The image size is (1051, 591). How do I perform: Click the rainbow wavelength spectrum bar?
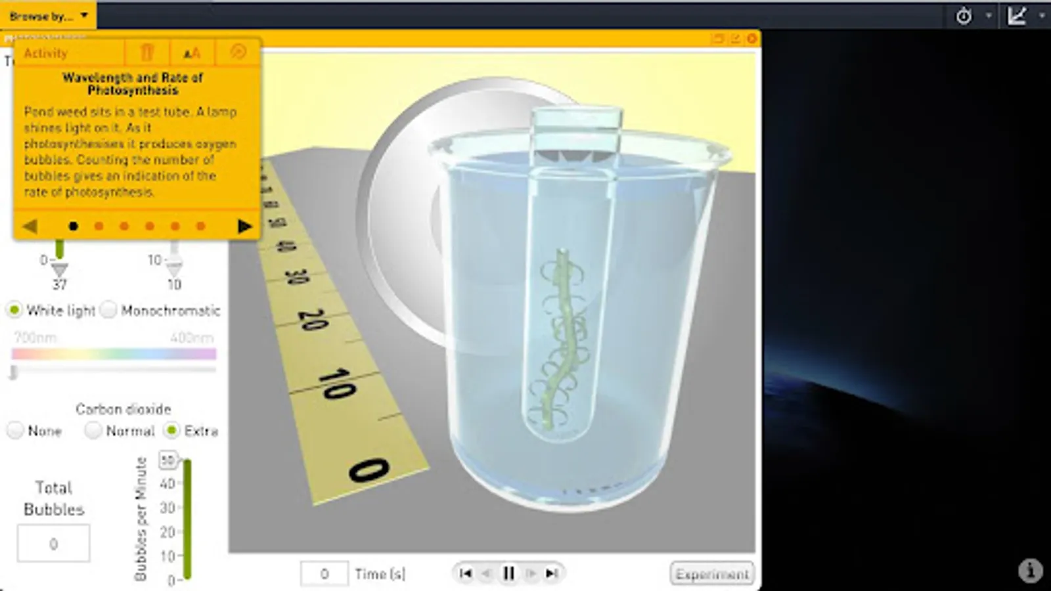pos(114,354)
